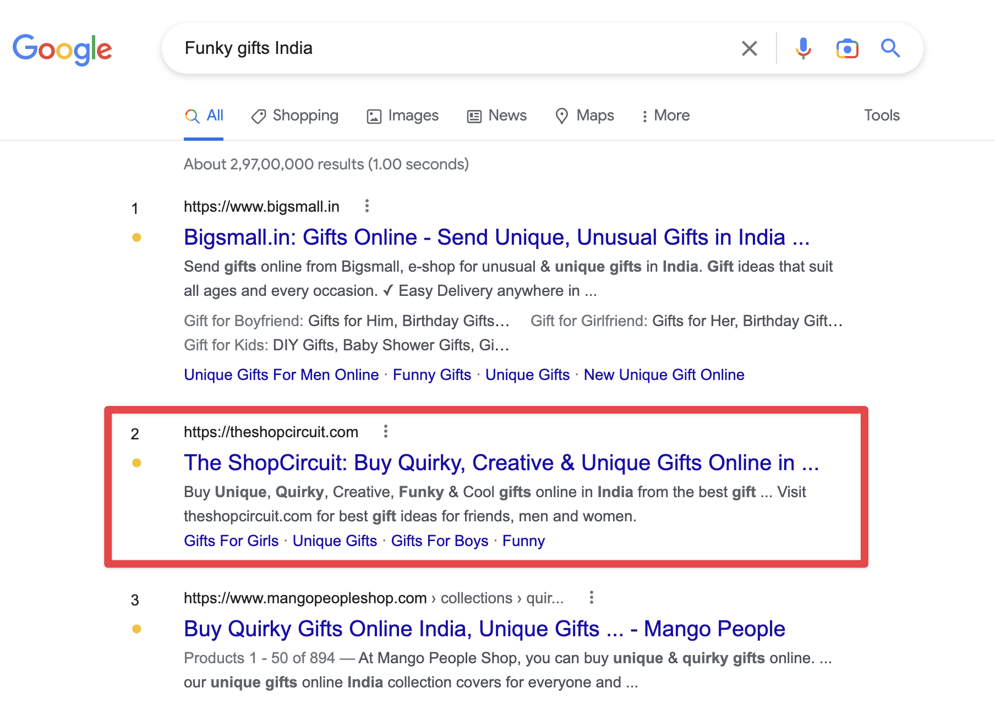Viewport: 995px width, 727px height.
Task: Open search by image camera
Action: (847, 48)
